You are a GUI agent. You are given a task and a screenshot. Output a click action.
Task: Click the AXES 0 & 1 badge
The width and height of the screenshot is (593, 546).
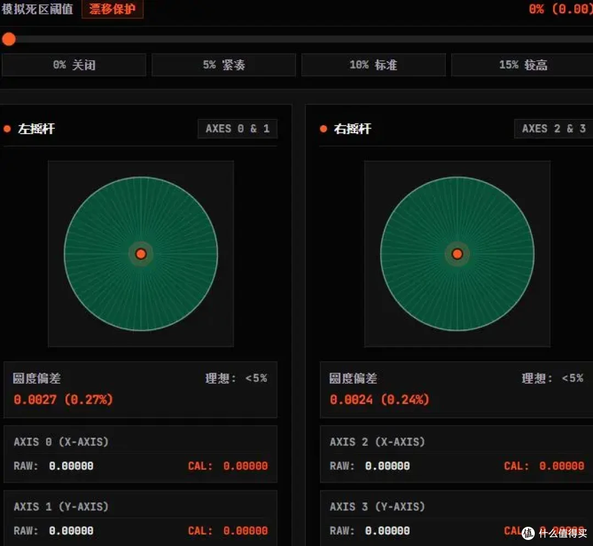coord(238,129)
